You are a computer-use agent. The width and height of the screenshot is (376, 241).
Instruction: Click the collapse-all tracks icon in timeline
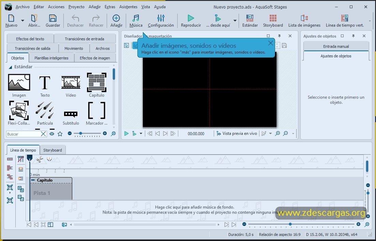click(x=20, y=198)
